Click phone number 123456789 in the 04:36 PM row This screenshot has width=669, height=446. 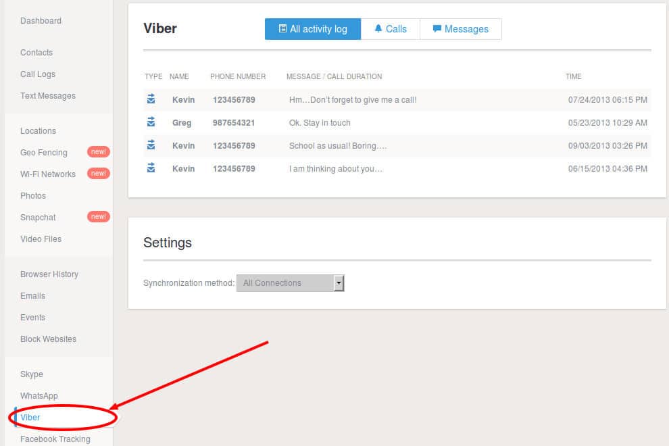[234, 169]
